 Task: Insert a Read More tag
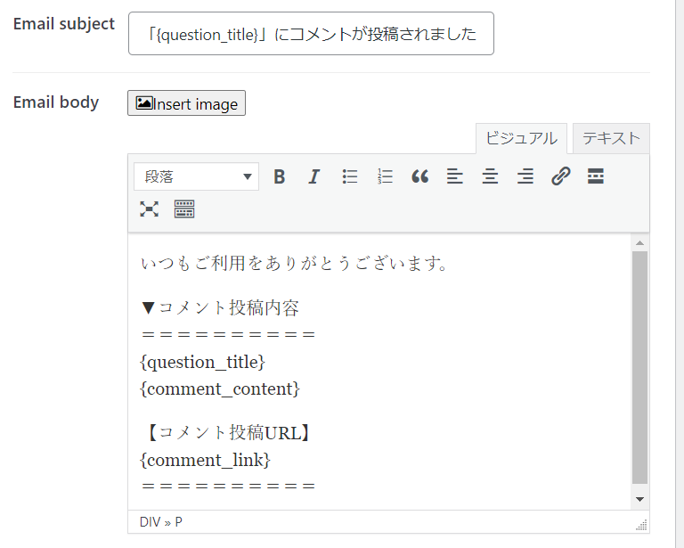coord(596,176)
